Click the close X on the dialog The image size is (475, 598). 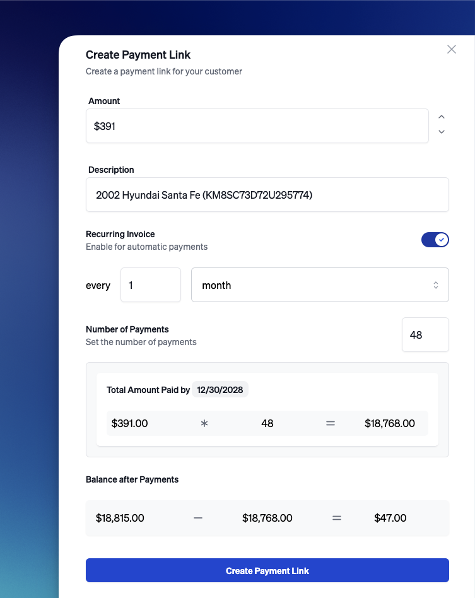tap(451, 49)
